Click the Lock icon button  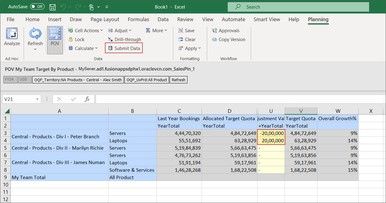[x=76, y=39]
